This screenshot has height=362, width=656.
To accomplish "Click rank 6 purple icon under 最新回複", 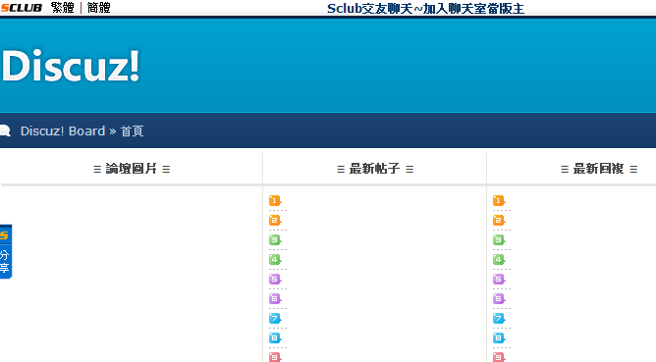I will point(499,299).
